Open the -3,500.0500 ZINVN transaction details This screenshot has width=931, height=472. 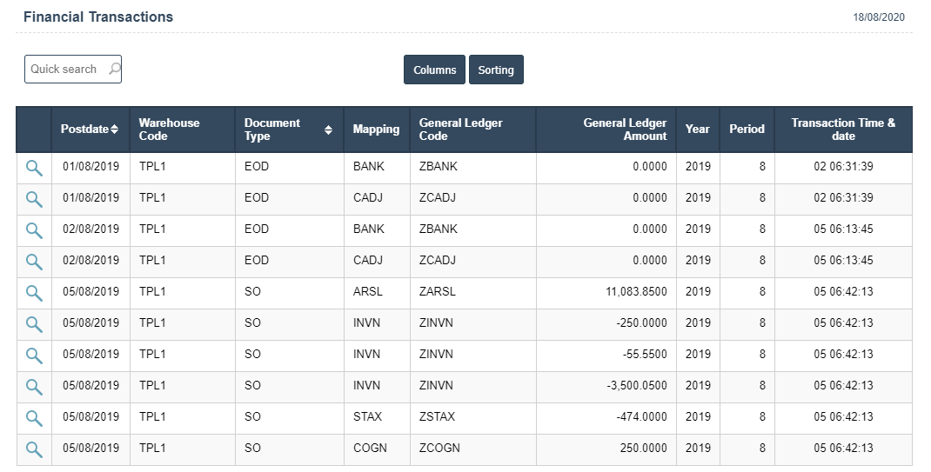tap(34, 386)
